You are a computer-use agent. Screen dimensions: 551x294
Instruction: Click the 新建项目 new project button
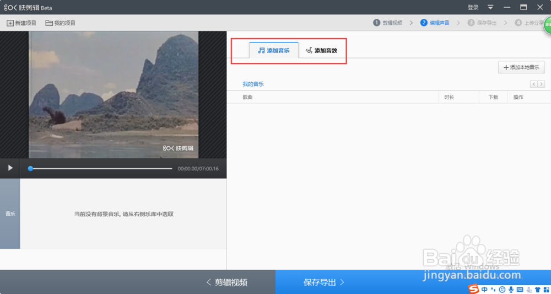(x=22, y=23)
